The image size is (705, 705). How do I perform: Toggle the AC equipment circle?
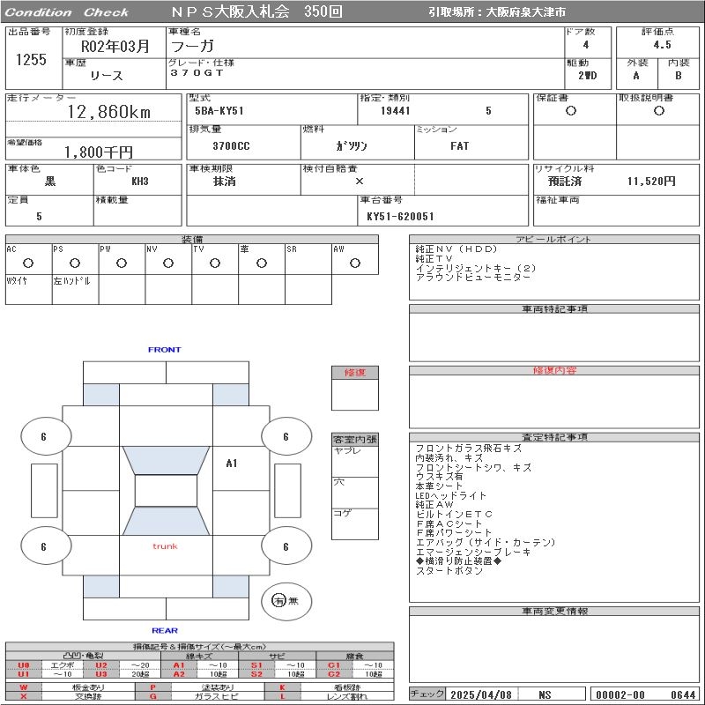click(x=28, y=263)
